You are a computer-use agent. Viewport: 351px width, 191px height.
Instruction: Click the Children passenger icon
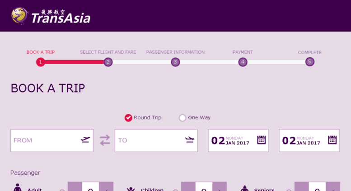(131, 189)
